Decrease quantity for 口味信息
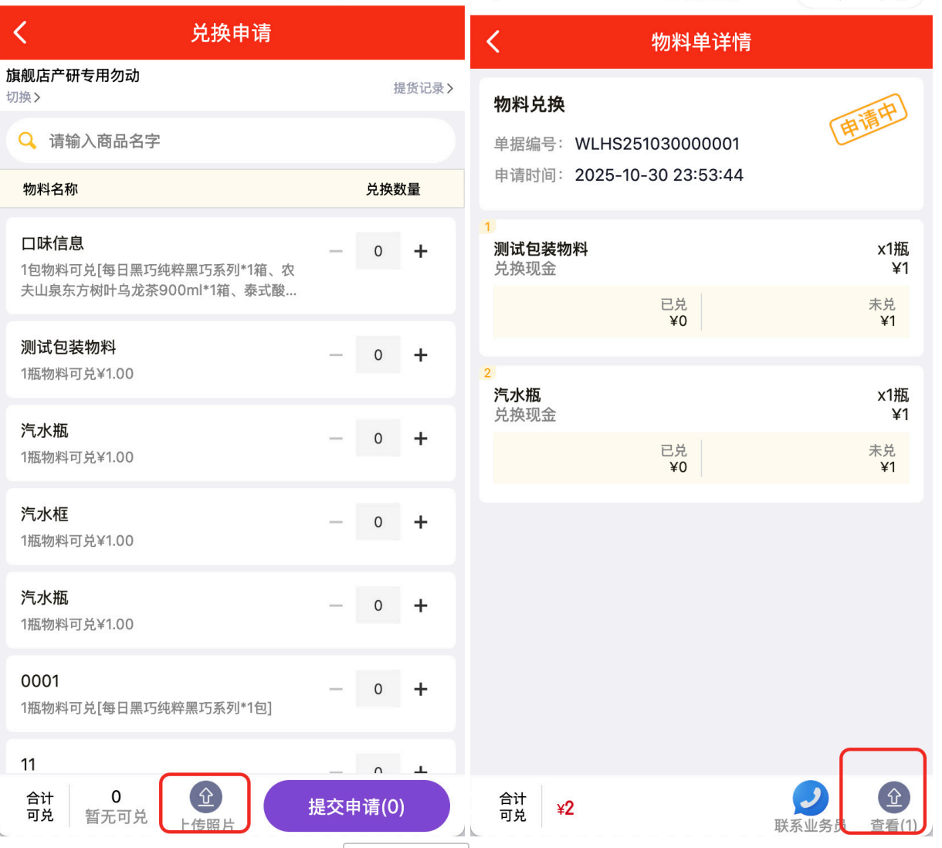Viewport: 942px width, 848px height. (x=336, y=251)
